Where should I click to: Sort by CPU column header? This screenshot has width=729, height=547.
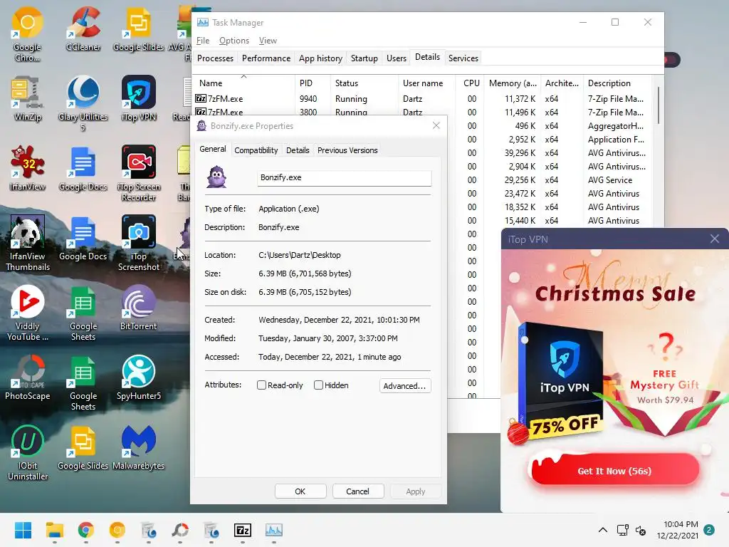[470, 83]
